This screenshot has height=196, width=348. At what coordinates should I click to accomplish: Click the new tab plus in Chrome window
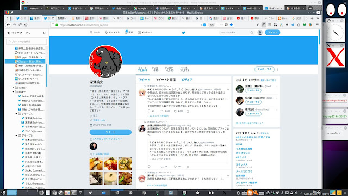[x=310, y=8]
